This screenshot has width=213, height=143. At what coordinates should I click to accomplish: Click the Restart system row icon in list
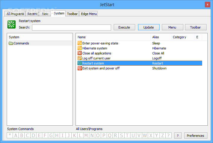click(79, 63)
